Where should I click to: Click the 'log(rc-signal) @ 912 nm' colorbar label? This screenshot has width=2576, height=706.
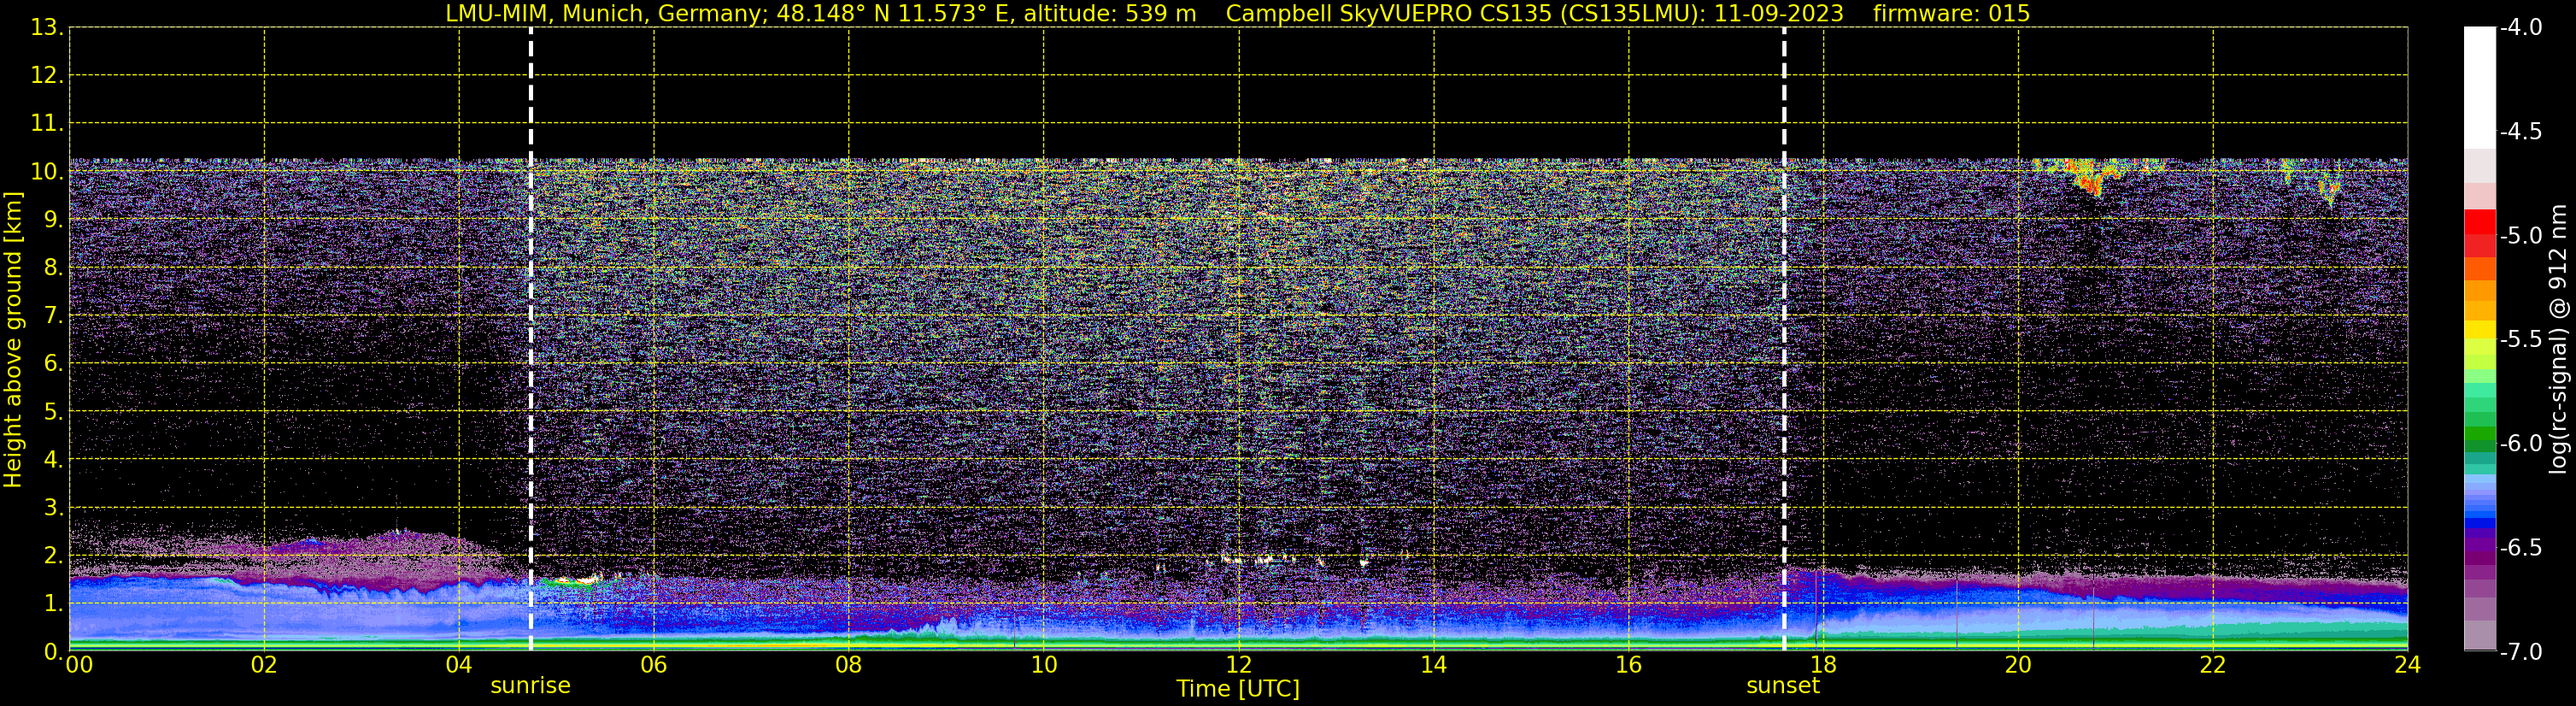coord(2558,339)
